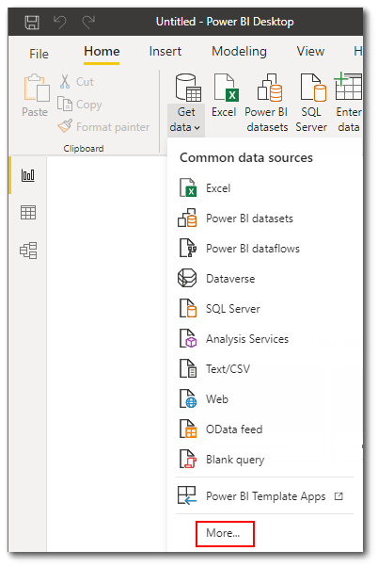Image resolution: width=378 pixels, height=567 pixels.
Task: Open Excel from the ribbon
Action: (224, 96)
